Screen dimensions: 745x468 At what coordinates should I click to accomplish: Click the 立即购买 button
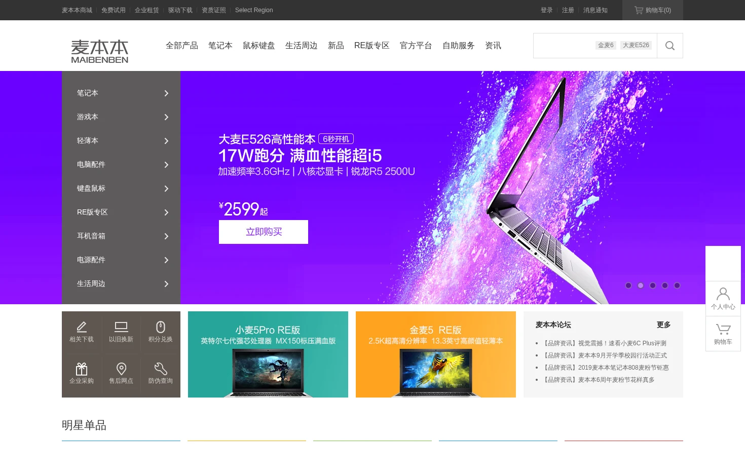[x=264, y=232]
